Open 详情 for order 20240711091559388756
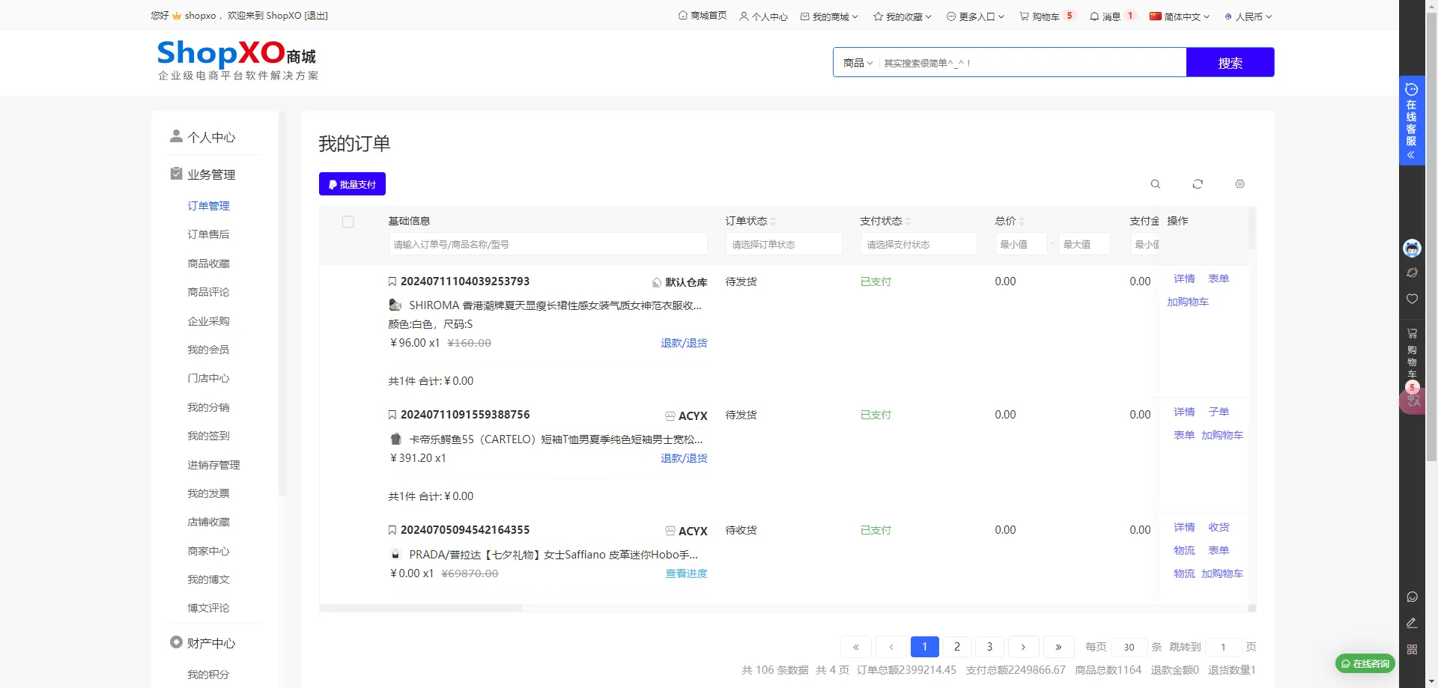Screen dimensions: 1438x688 point(1184,412)
